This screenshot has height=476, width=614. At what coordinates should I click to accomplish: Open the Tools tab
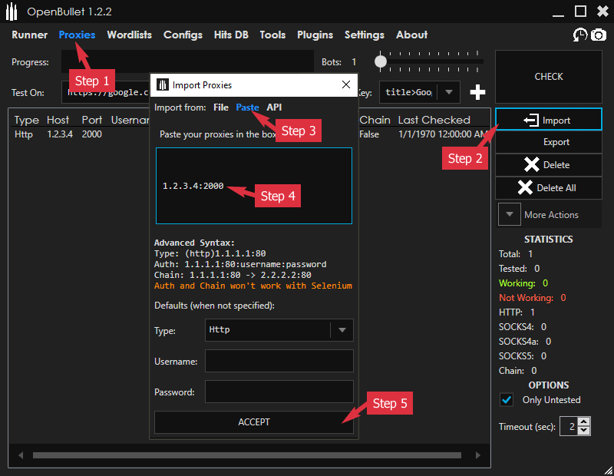pyautogui.click(x=272, y=35)
